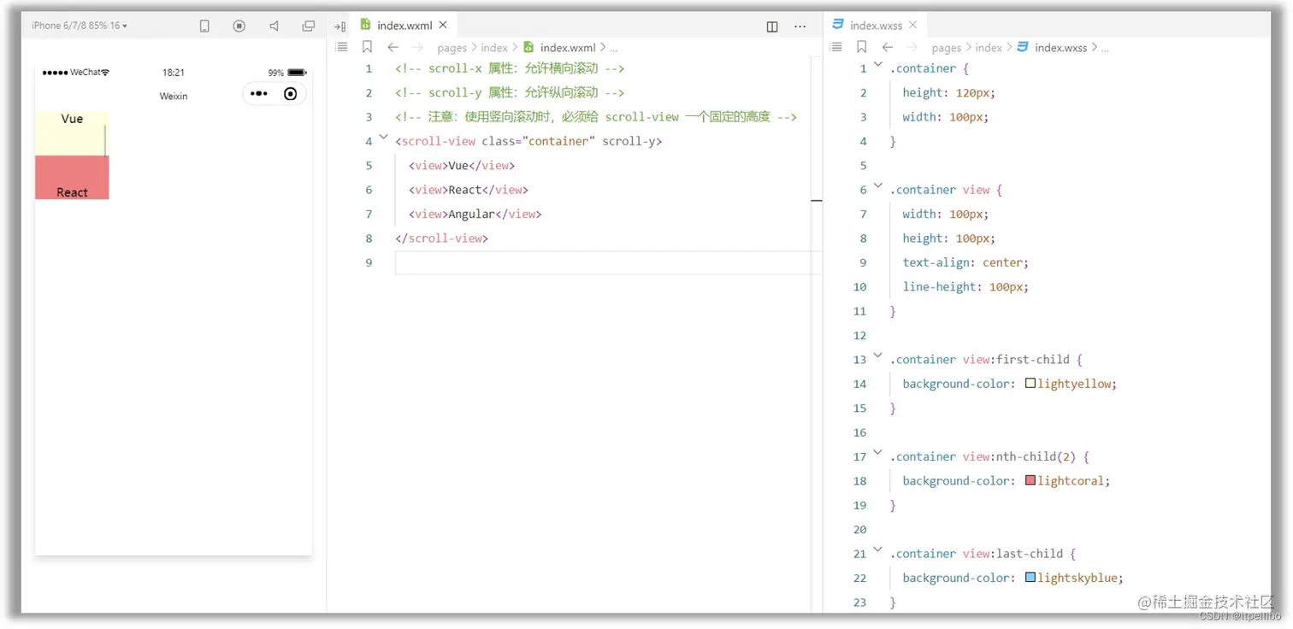Collapse the .container view fold arrow at line 6

877,186
